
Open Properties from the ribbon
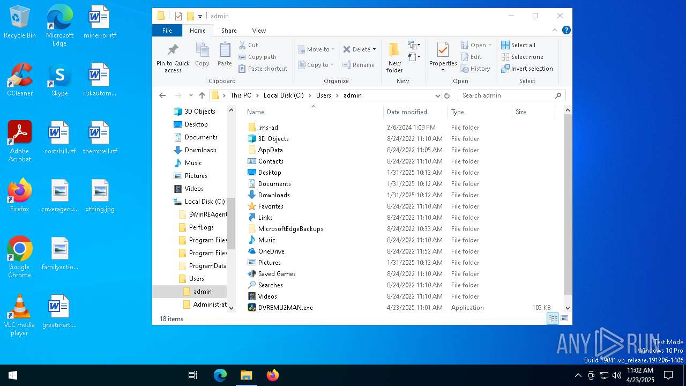click(443, 57)
